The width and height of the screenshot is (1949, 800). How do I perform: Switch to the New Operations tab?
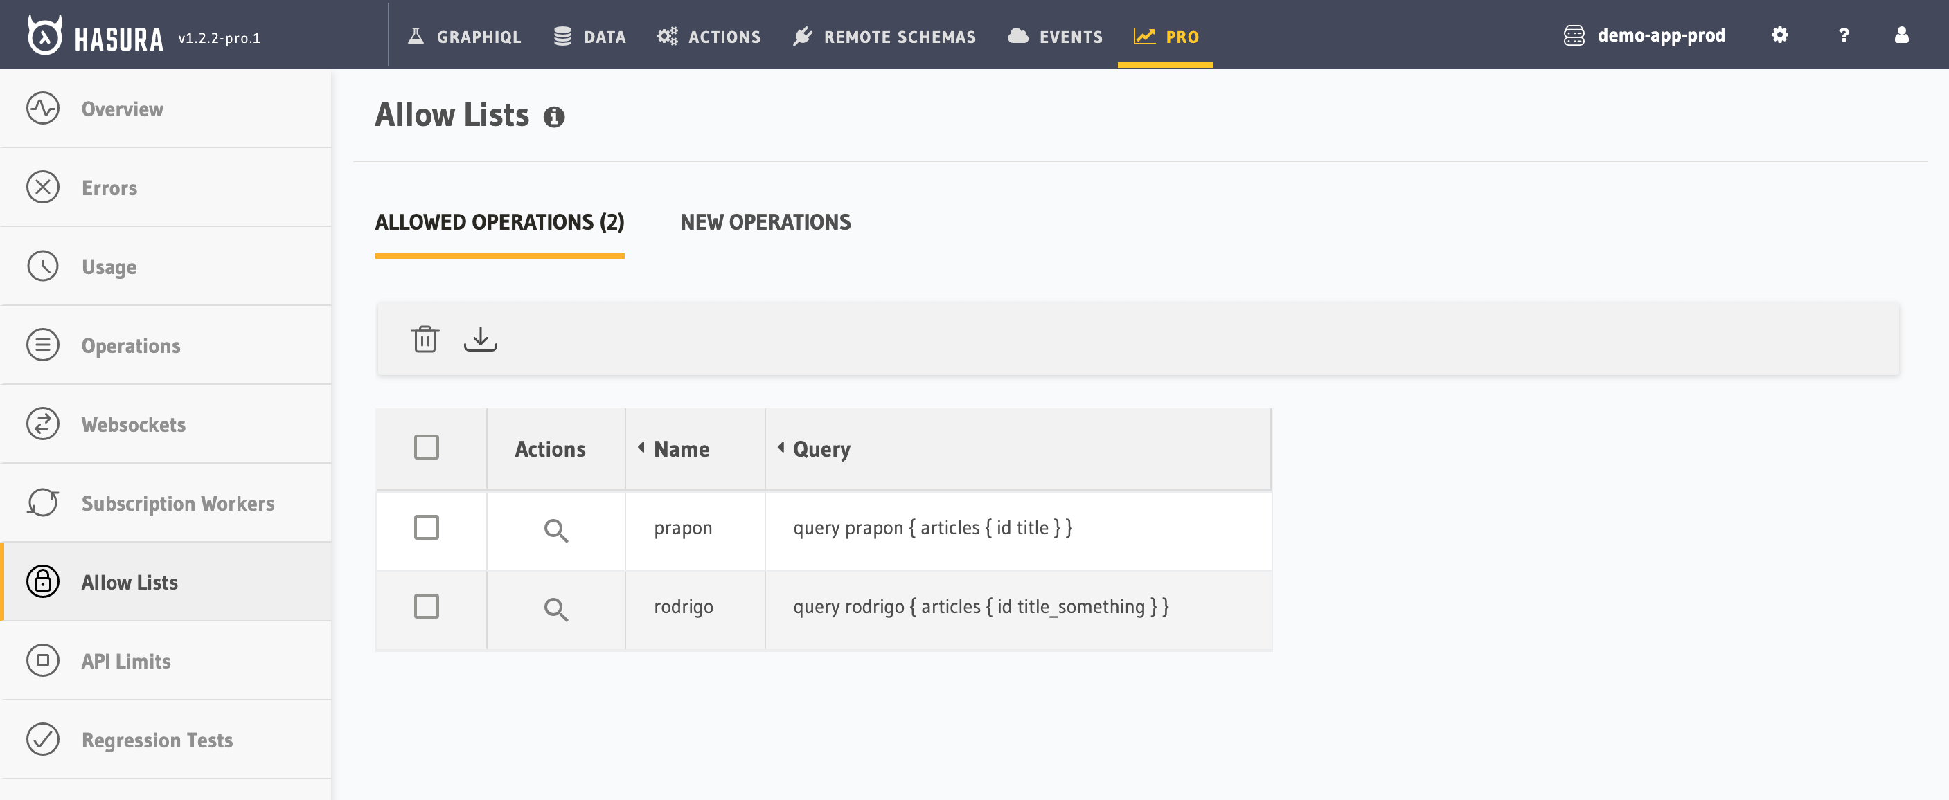[x=764, y=222]
